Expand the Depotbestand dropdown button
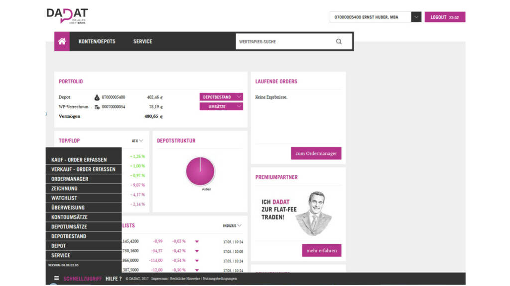Viewport: 510px width, 286px height. click(x=221, y=97)
